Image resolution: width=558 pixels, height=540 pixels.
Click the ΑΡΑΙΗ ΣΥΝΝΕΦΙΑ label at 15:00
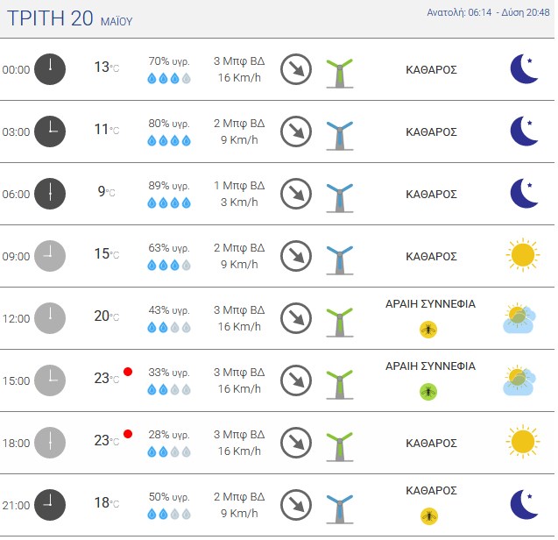(431, 366)
